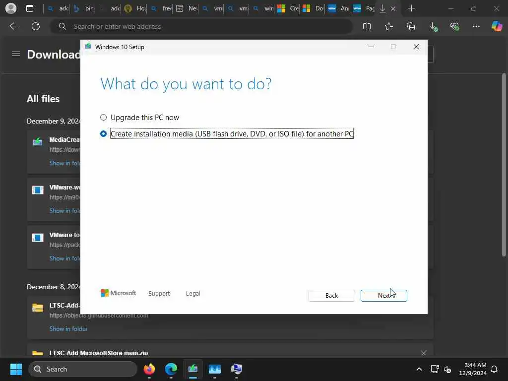Image resolution: width=508 pixels, height=381 pixels.
Task: Open the Copilot icon in Edge
Action: (x=497, y=26)
